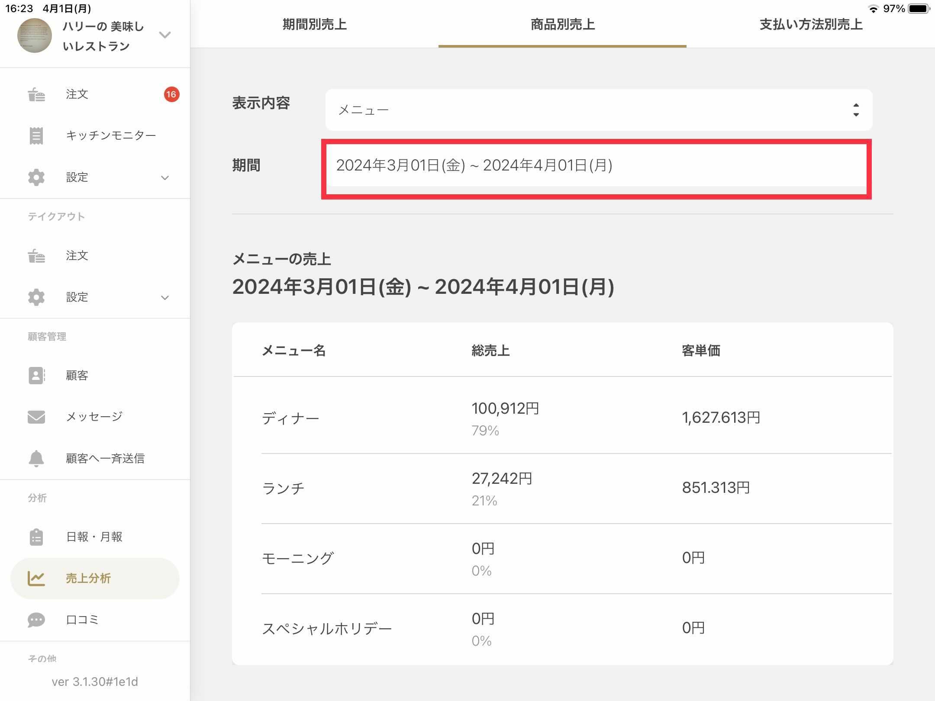Image resolution: width=935 pixels, height=701 pixels.
Task: Click the 期間 date range field
Action: tap(596, 166)
